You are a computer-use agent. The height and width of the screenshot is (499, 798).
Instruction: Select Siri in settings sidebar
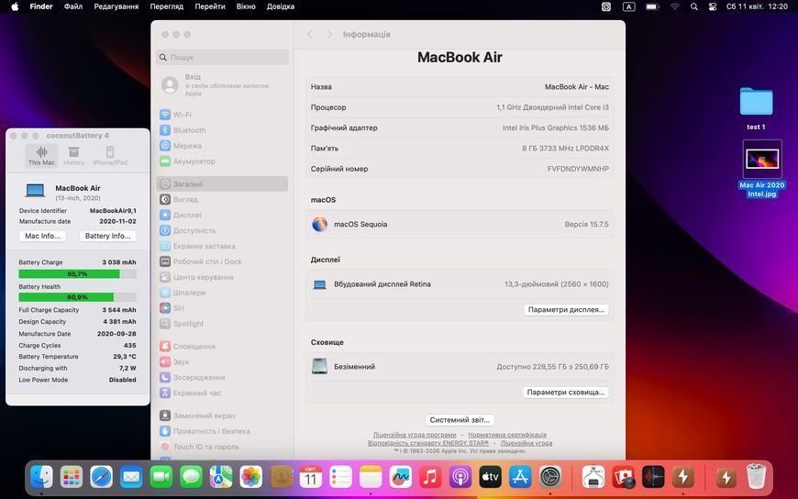click(222, 308)
